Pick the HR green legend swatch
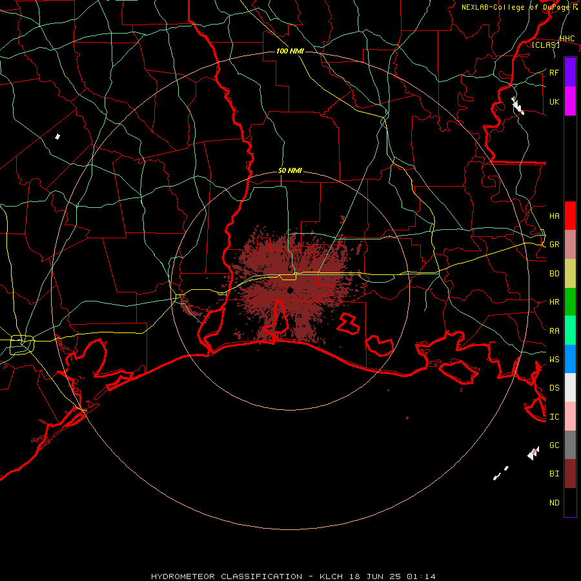The image size is (581, 581). point(570,302)
